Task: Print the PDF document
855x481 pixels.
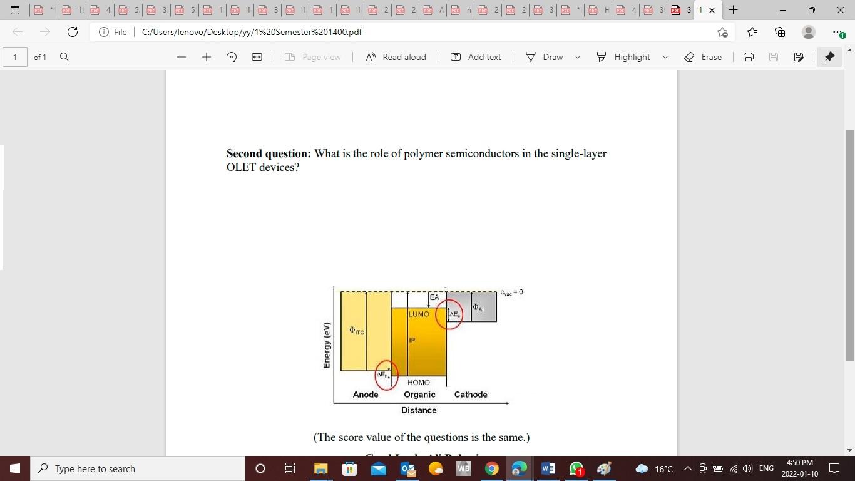Action: pos(748,57)
